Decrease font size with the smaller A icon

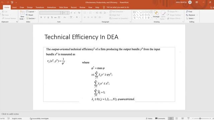click(x=75, y=13)
